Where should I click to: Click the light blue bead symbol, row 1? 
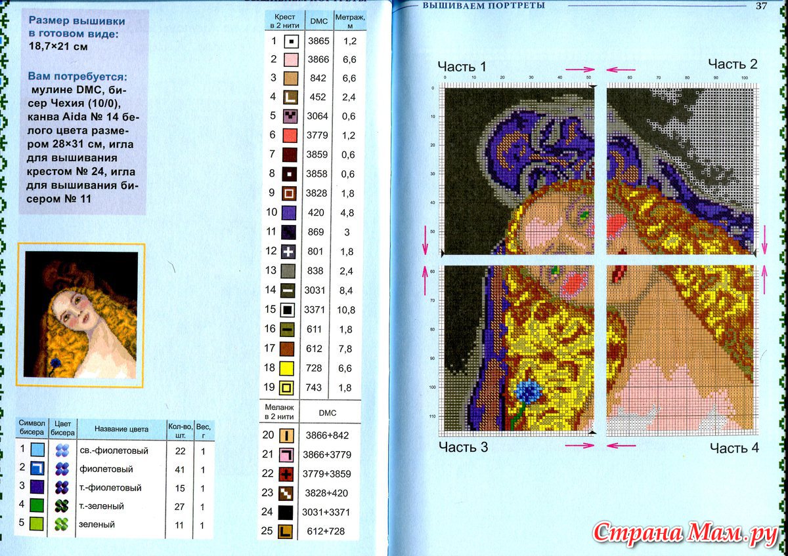point(38,450)
